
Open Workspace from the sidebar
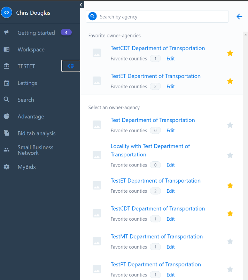pyautogui.click(x=31, y=50)
